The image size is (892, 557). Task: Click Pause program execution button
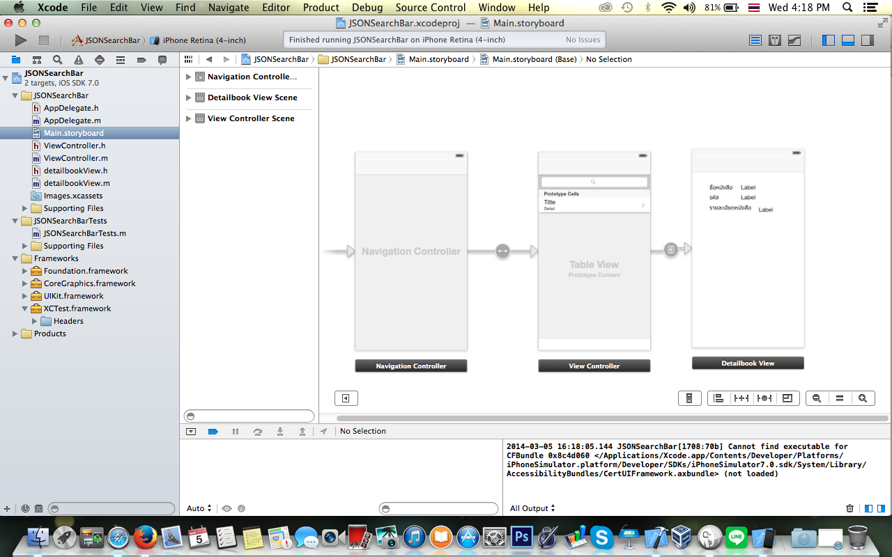pos(236,432)
